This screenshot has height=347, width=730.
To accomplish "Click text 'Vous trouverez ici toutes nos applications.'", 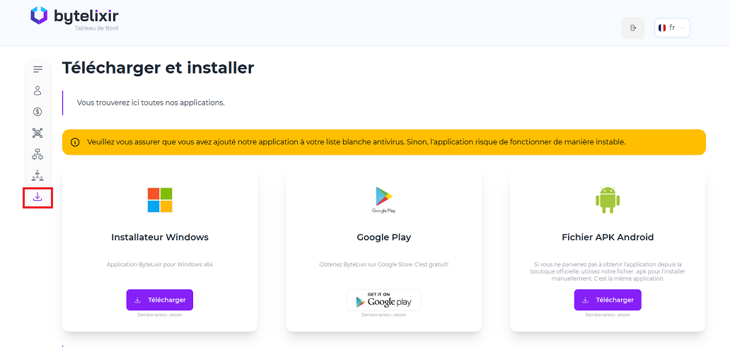I will 151,102.
